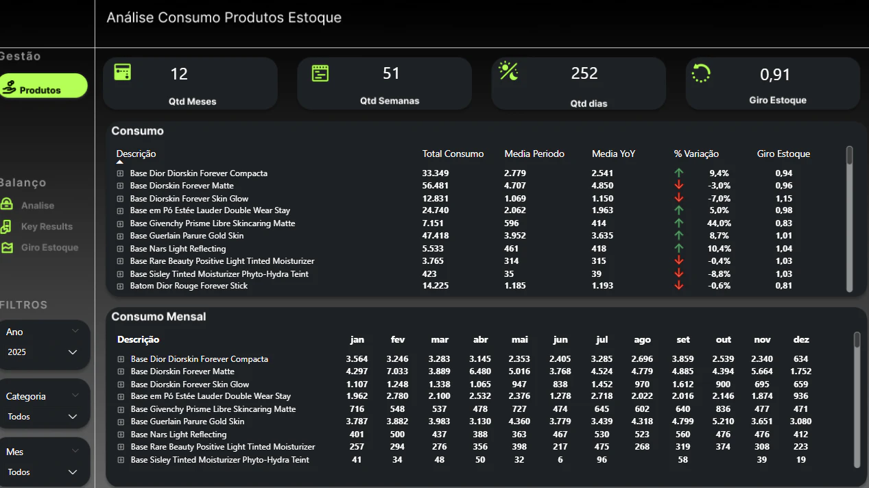Sort by Giro Estoque column header

[783, 154]
